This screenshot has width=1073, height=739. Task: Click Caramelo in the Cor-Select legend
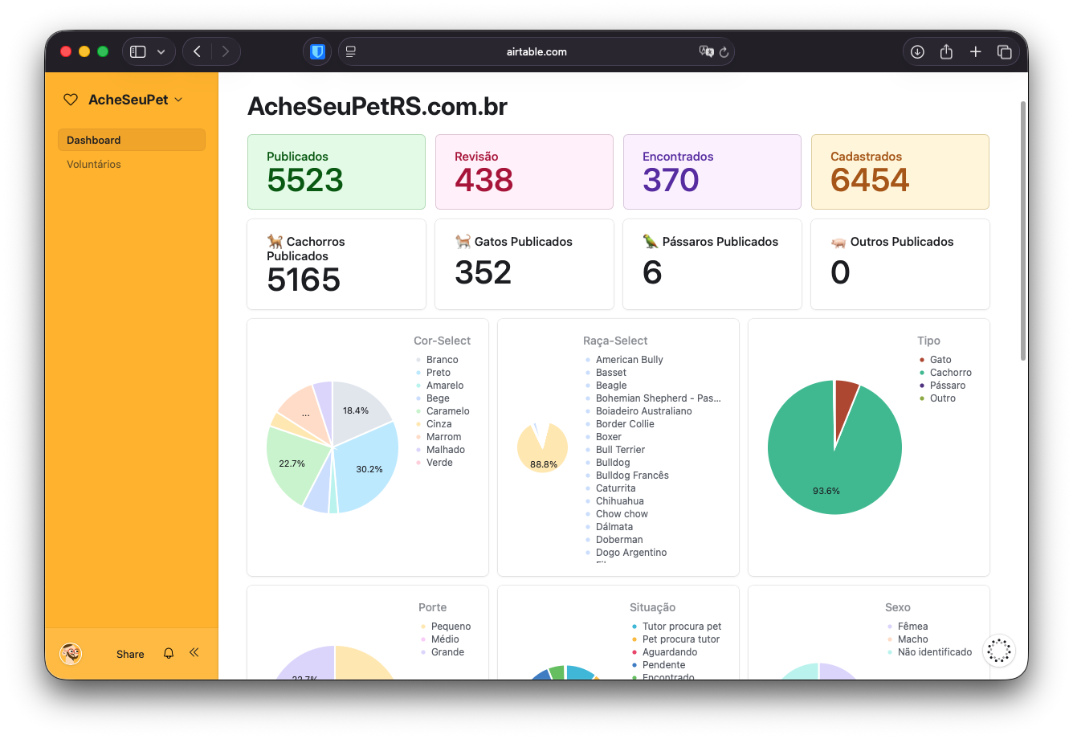pyautogui.click(x=447, y=411)
